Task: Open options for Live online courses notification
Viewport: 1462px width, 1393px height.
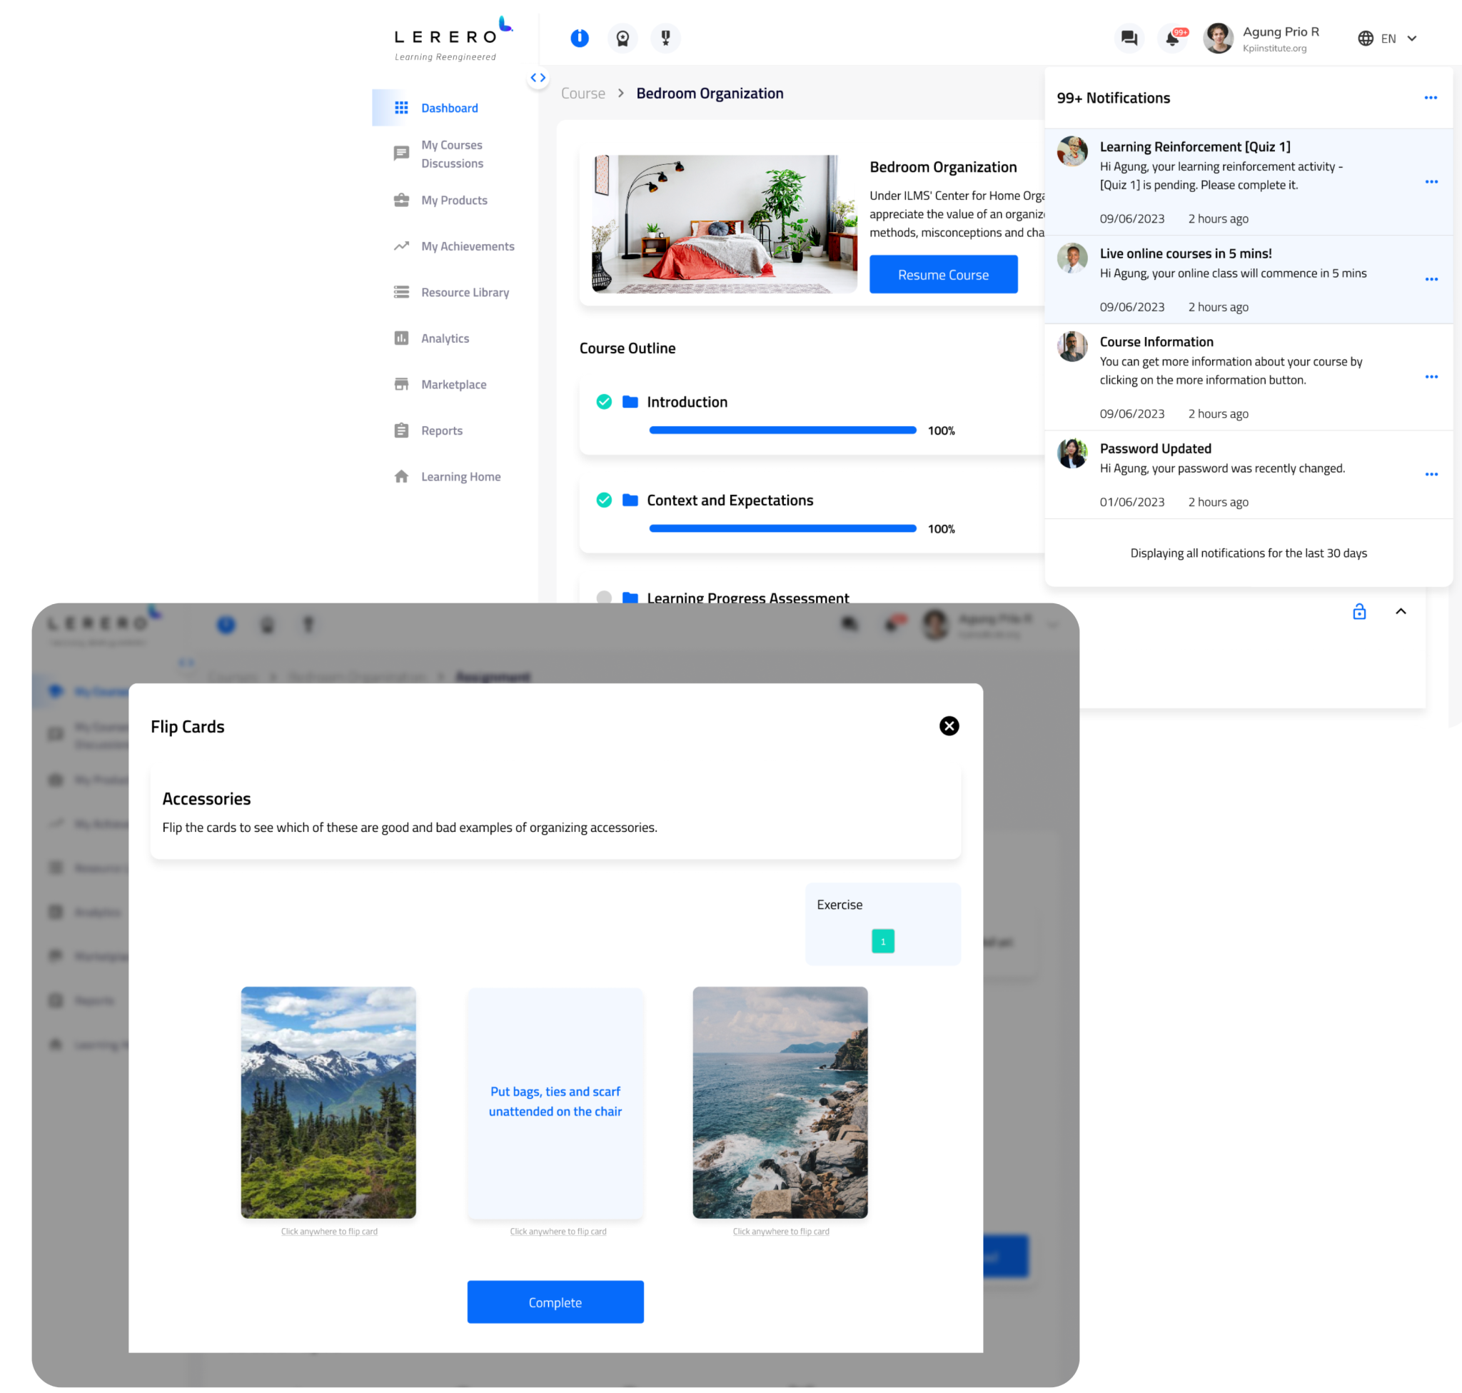Action: (x=1431, y=279)
